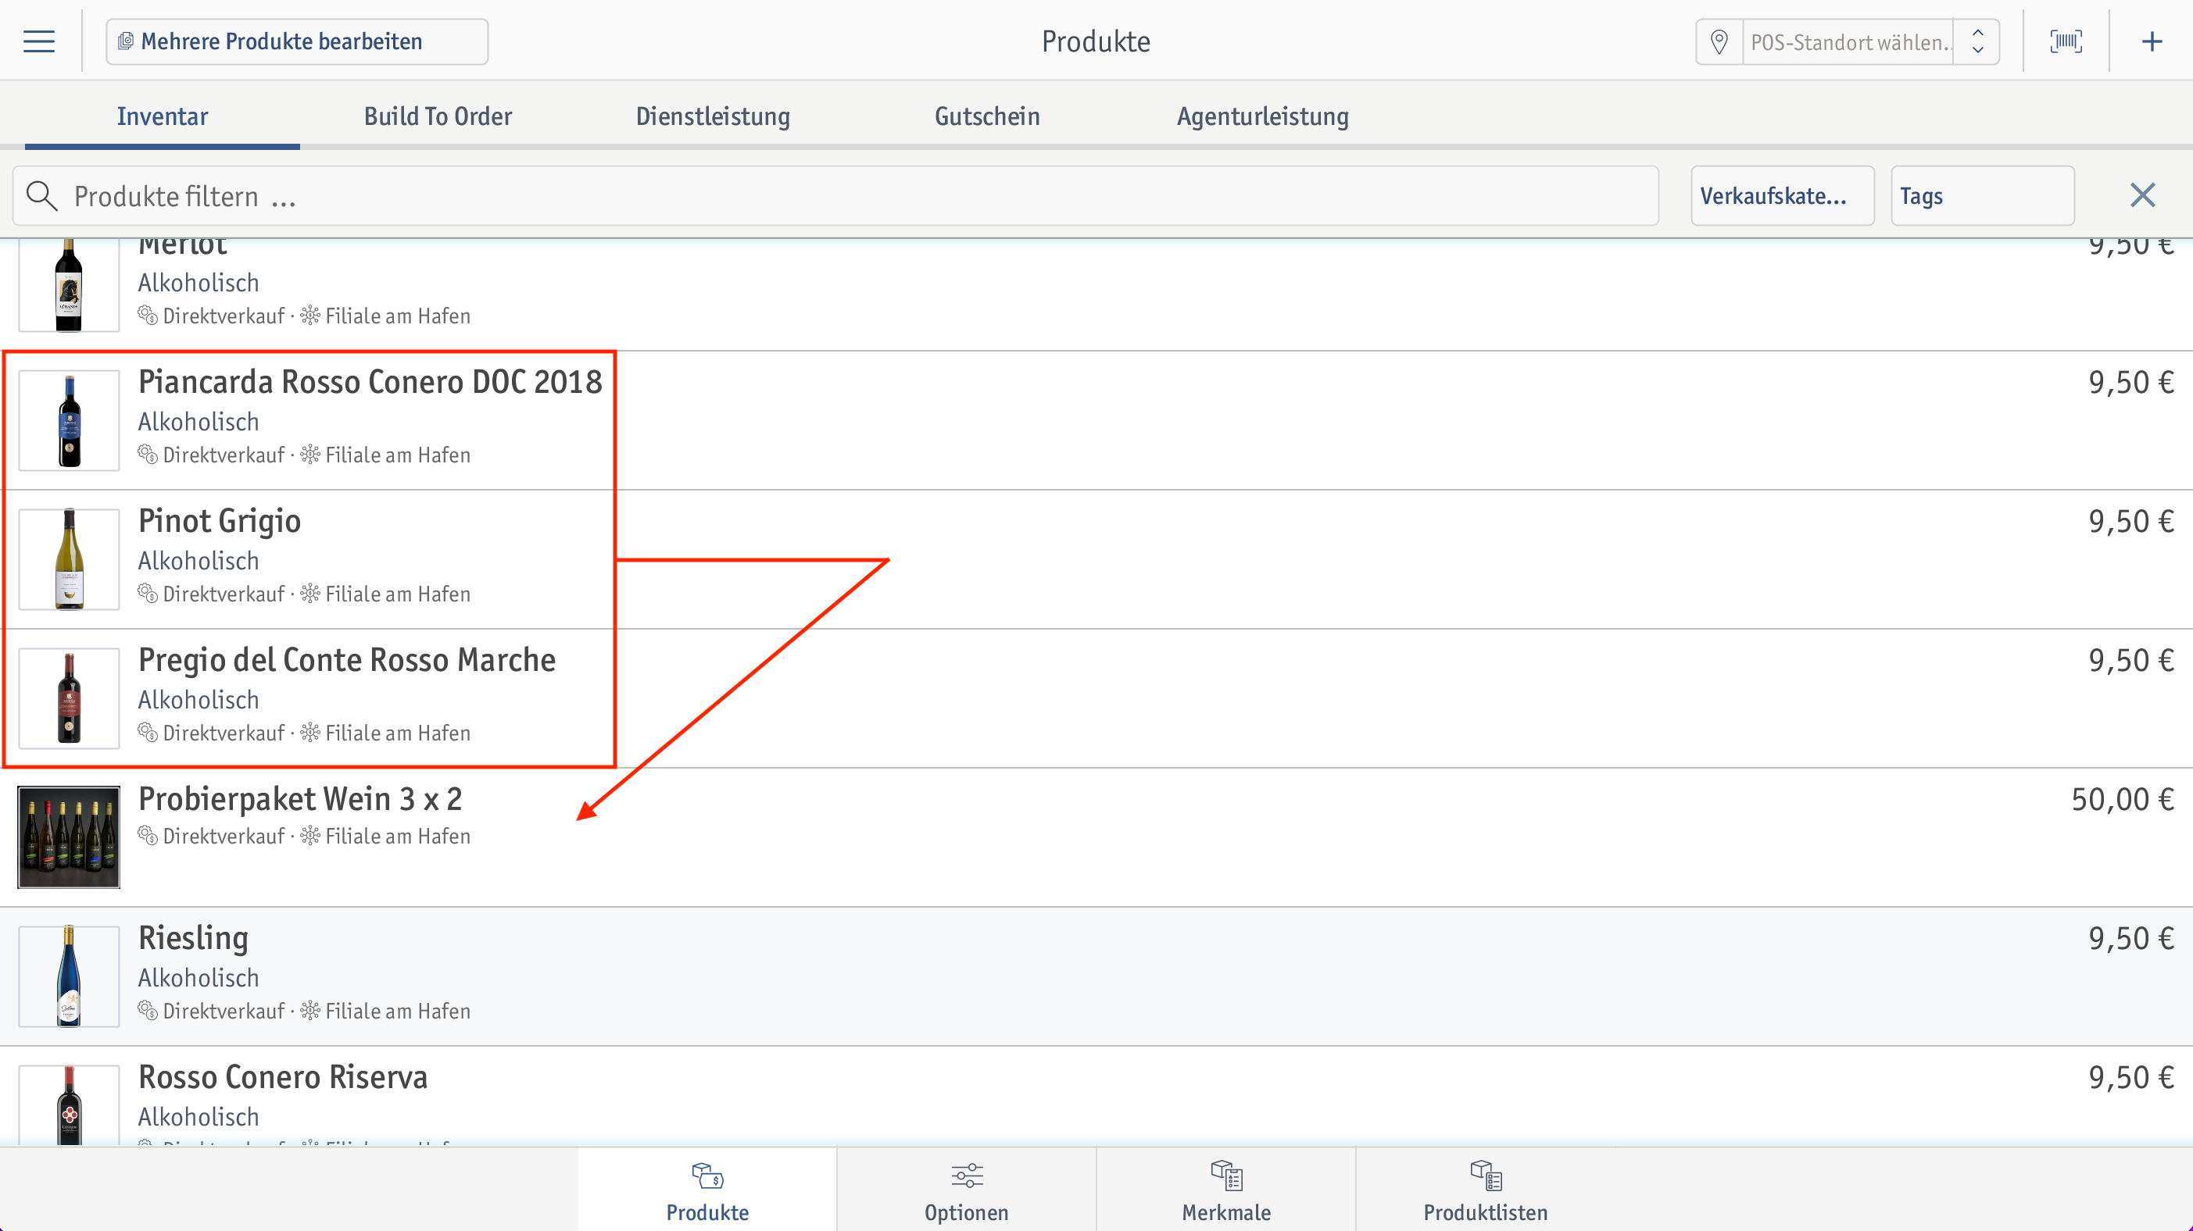Click Direktverkauf coins icon in Pregio row
2193x1231 pixels.
(x=148, y=733)
